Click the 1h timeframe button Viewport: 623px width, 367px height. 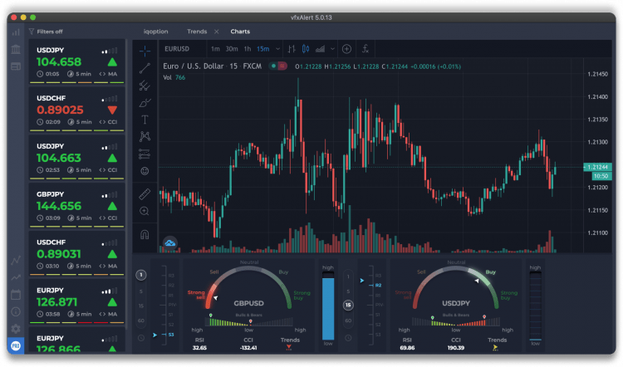tap(248, 49)
